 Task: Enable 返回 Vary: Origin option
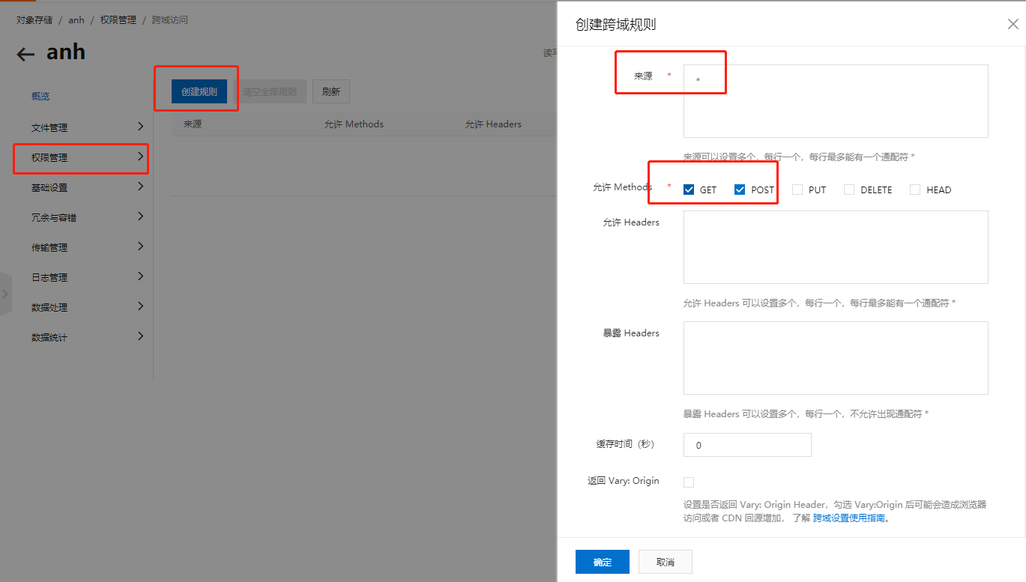click(x=688, y=482)
